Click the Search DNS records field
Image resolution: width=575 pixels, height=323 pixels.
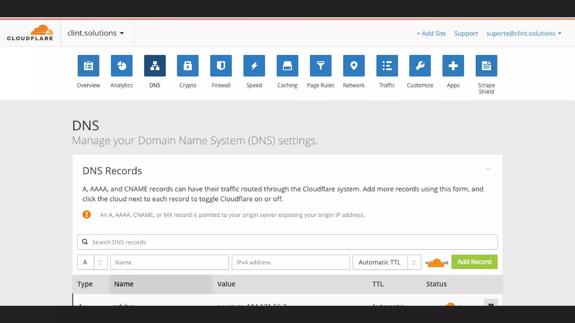click(x=287, y=242)
